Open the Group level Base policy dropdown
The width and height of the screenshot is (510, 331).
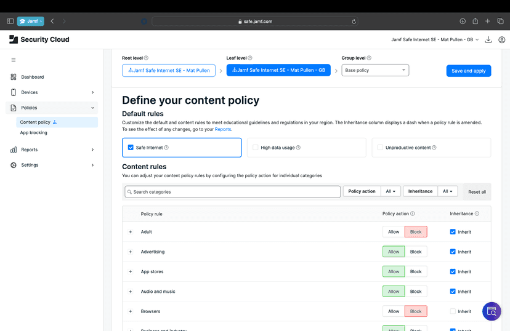[x=375, y=70]
